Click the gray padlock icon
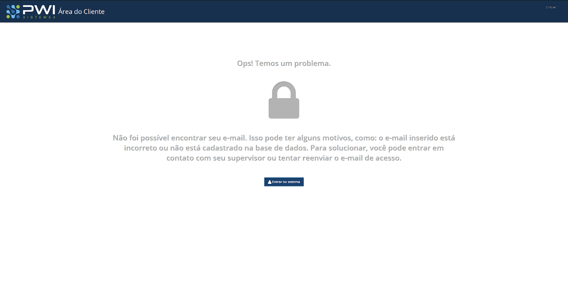Viewport: 568px width, 283px height. click(284, 100)
